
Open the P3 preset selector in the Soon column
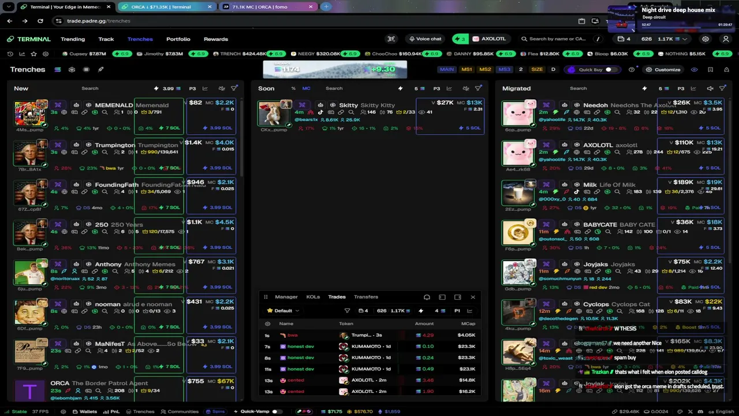pyautogui.click(x=436, y=88)
